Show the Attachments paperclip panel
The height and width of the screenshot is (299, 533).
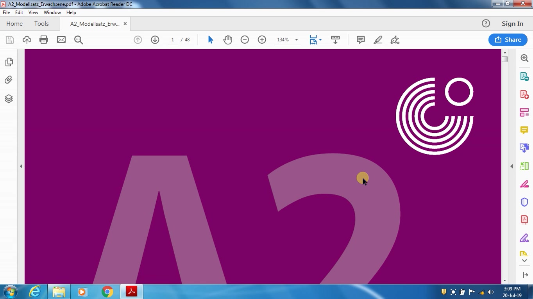[9, 80]
